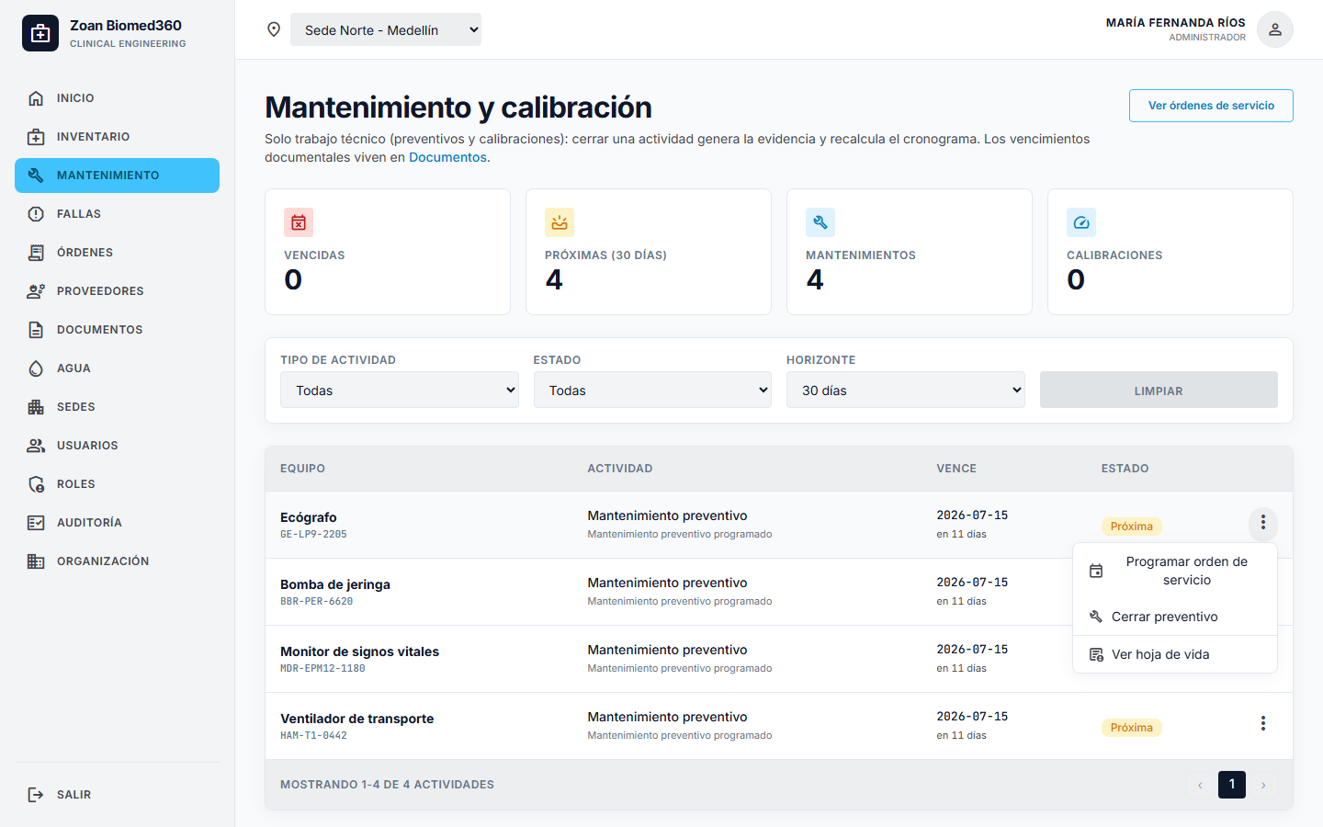Click the Inventario medical box icon
1323x827 pixels.
point(36,137)
